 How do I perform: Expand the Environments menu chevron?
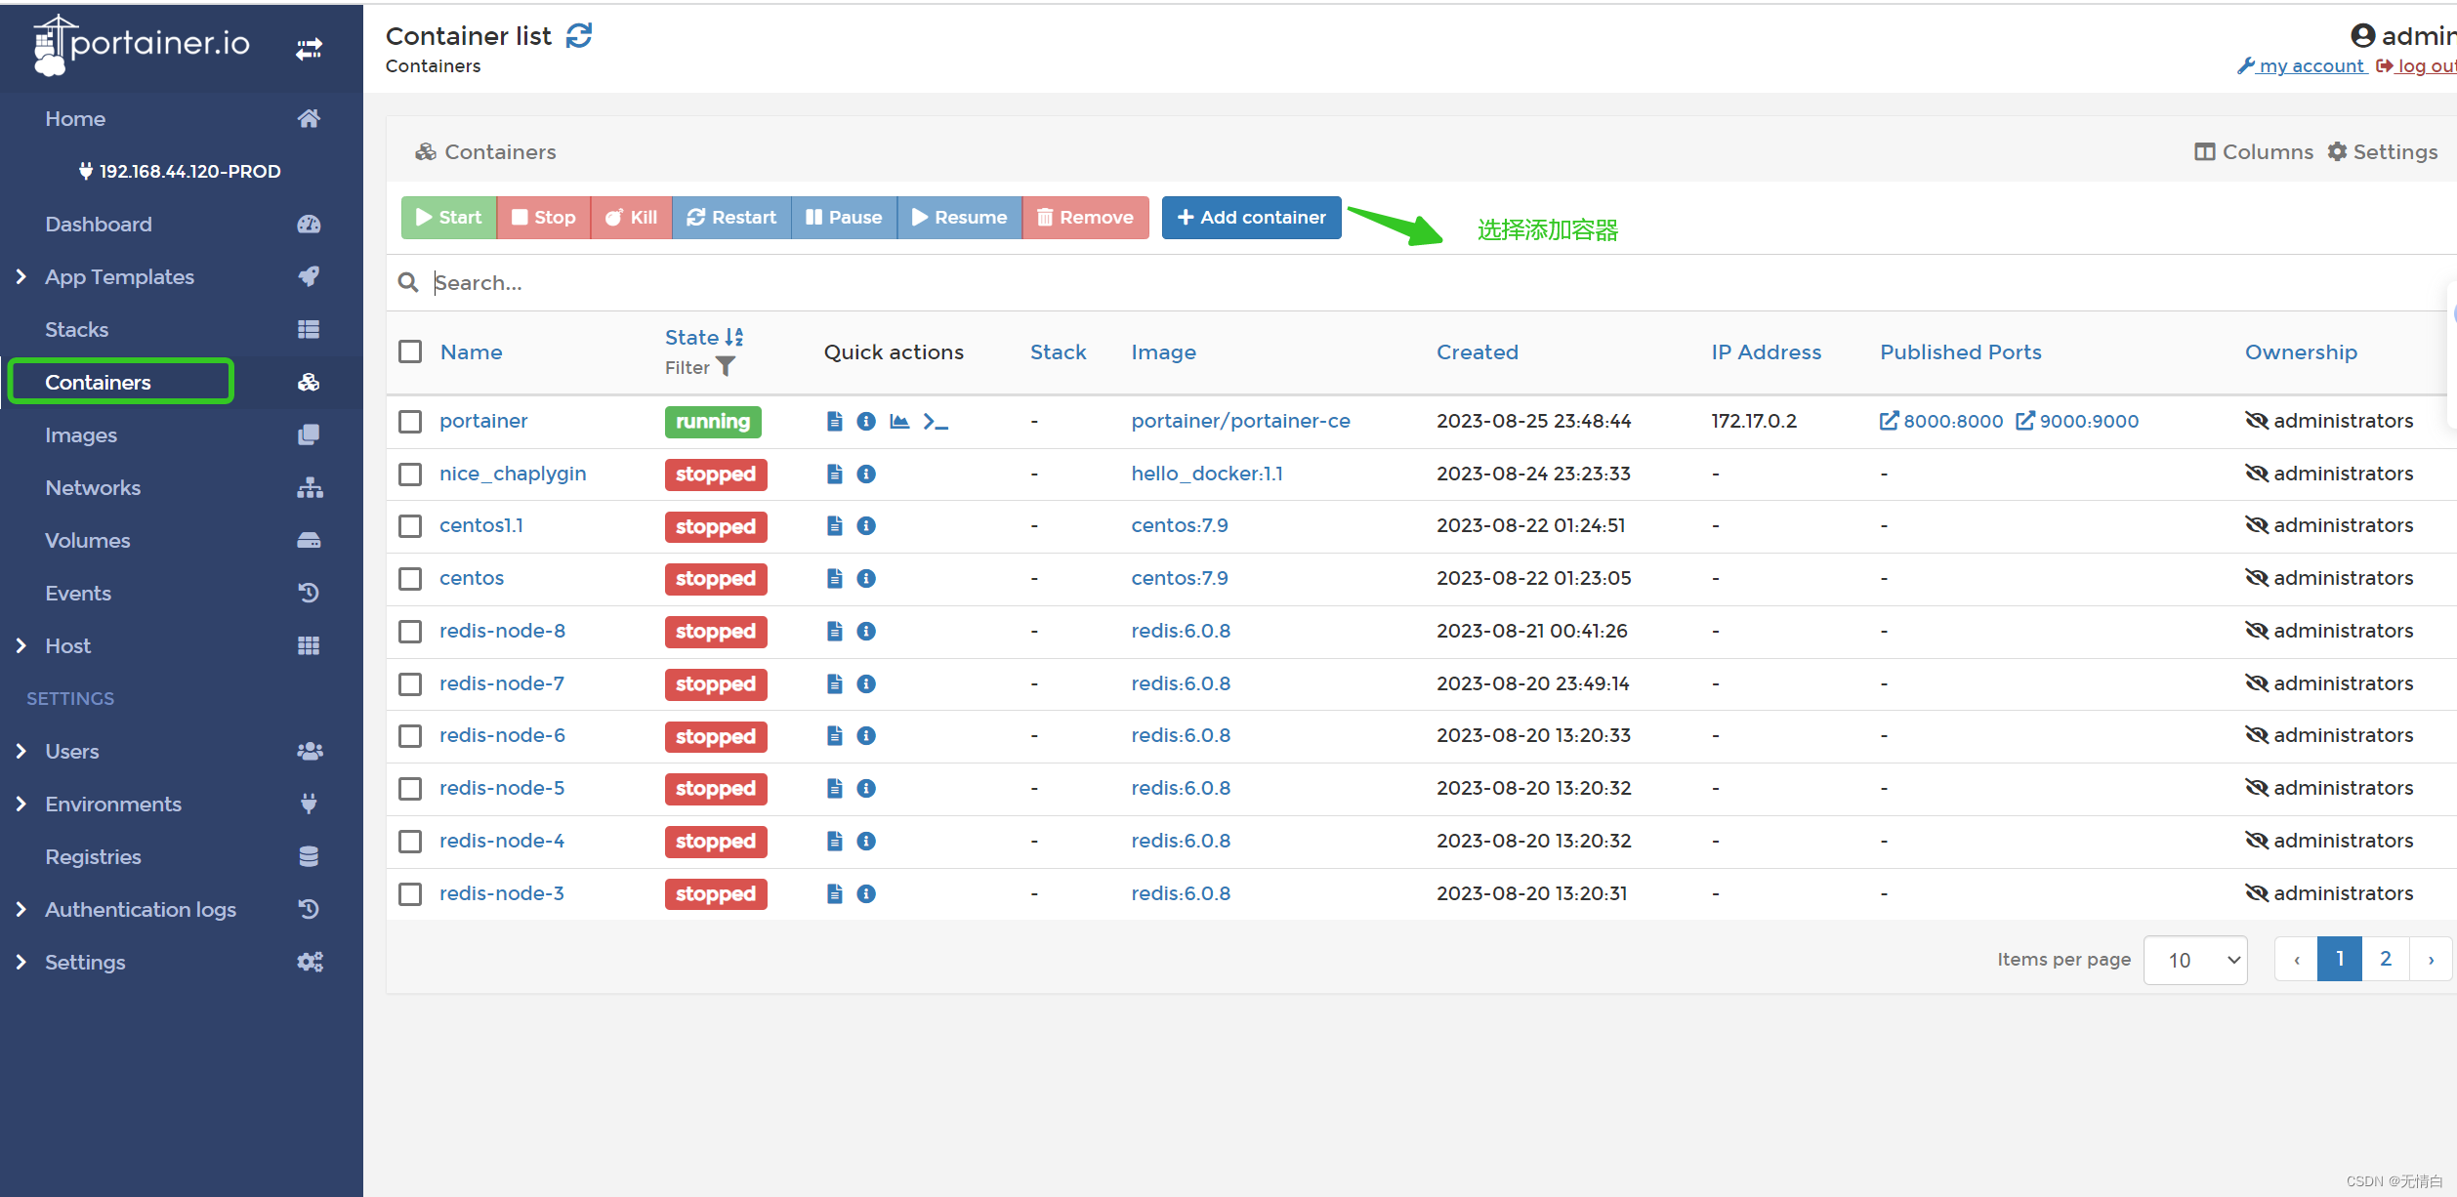(21, 804)
